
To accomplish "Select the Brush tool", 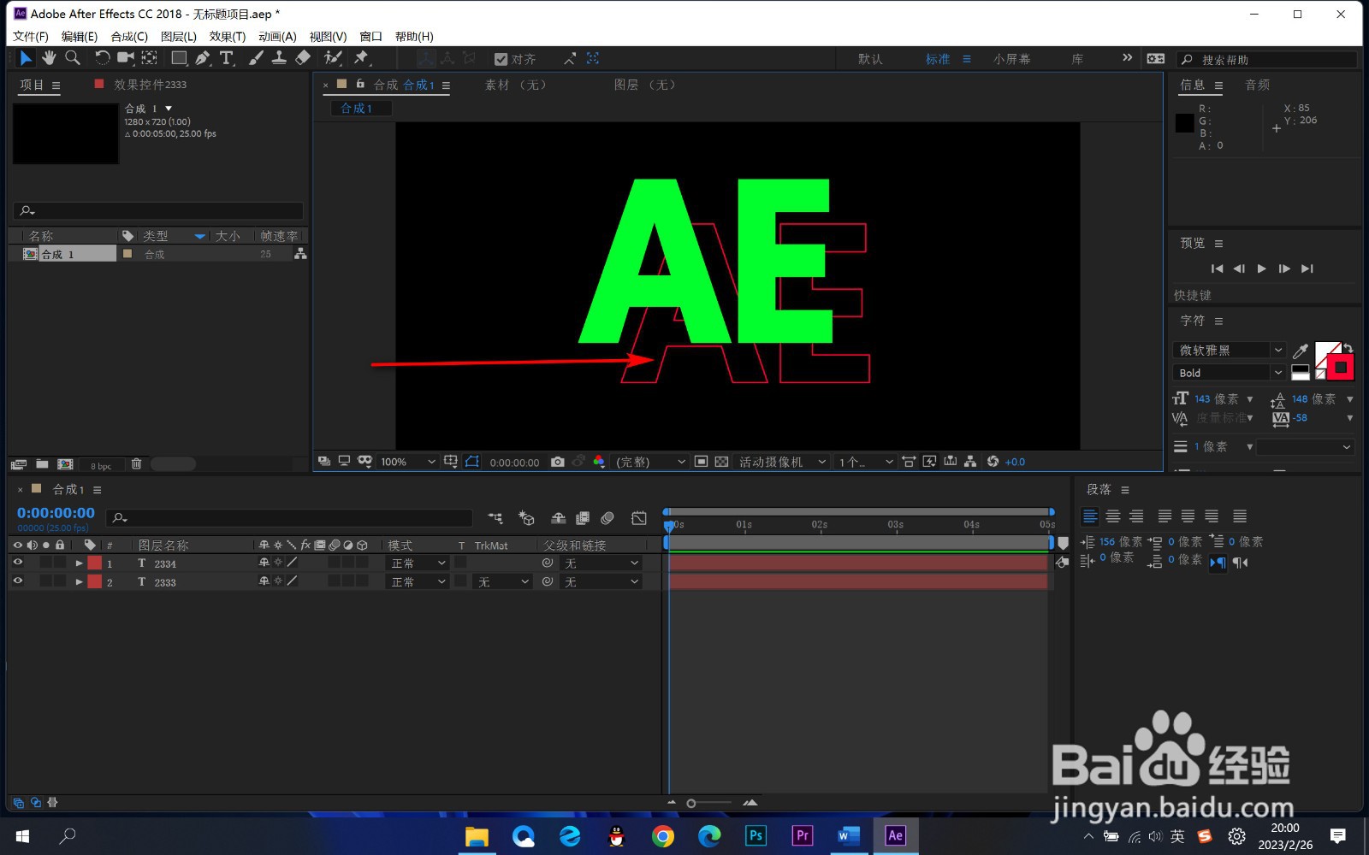I will pyautogui.click(x=256, y=58).
